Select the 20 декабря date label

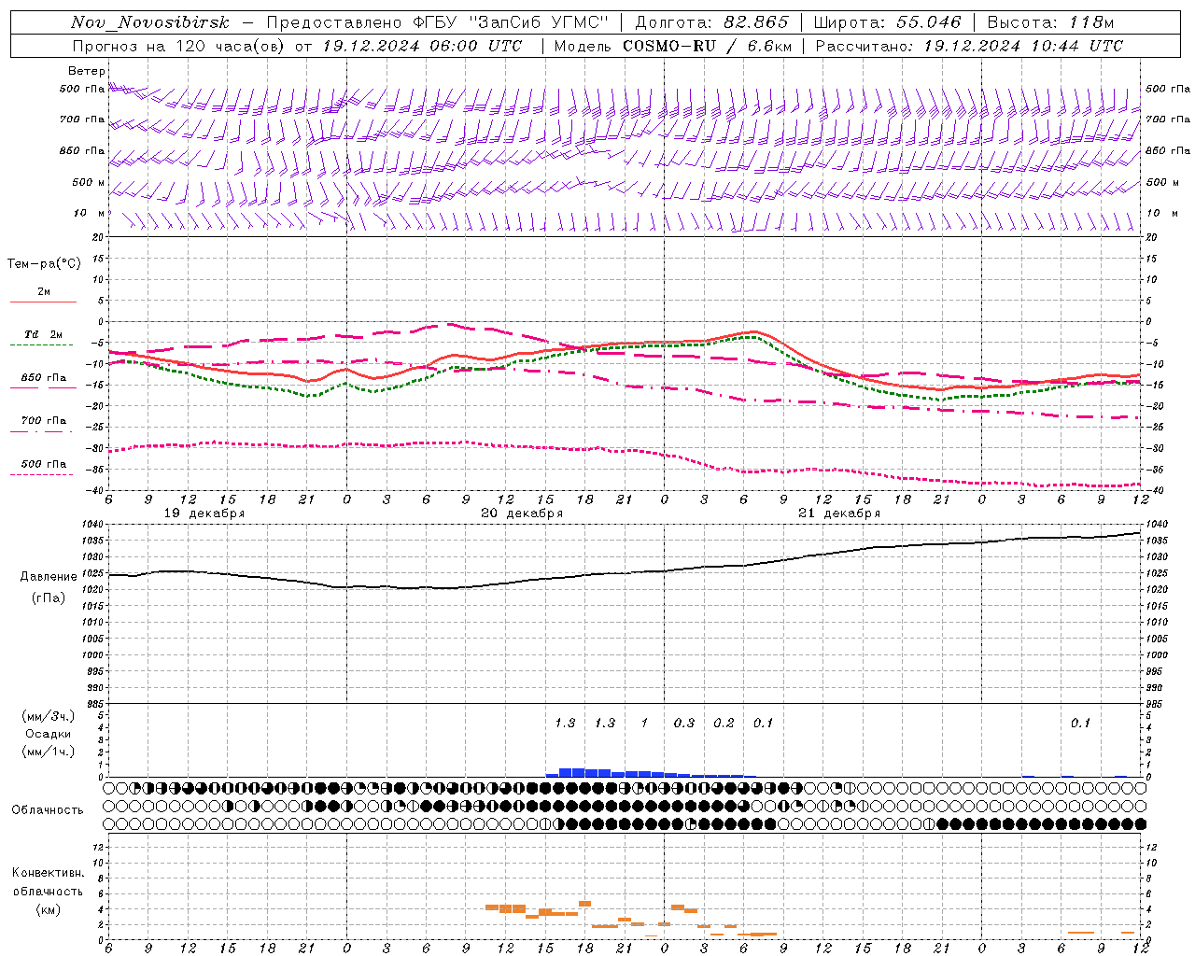(x=522, y=513)
